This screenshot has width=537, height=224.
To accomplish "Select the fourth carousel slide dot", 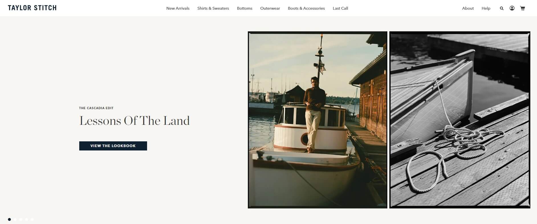I will coord(27,219).
